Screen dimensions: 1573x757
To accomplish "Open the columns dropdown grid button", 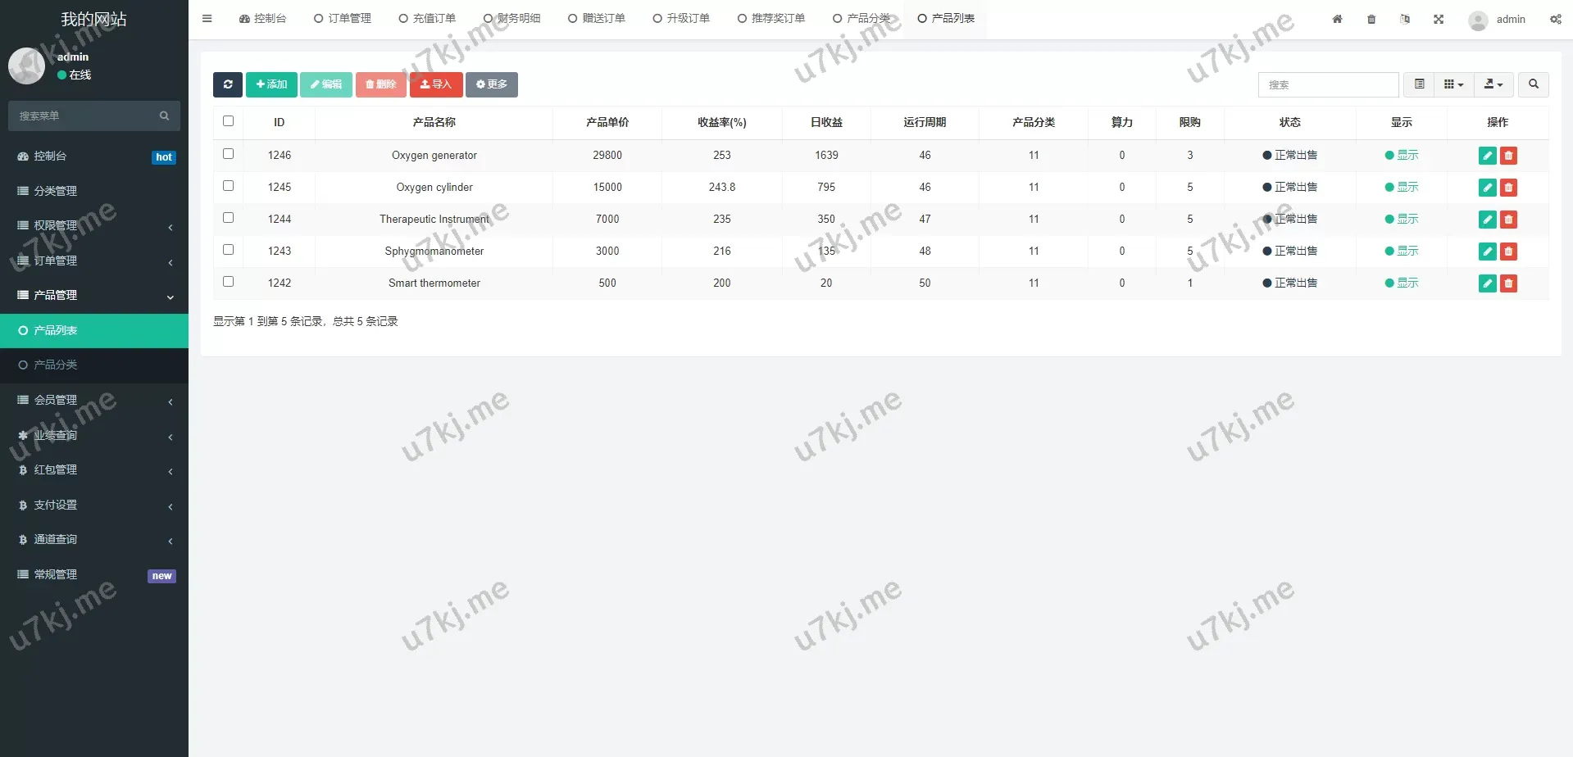I will click(x=1453, y=84).
